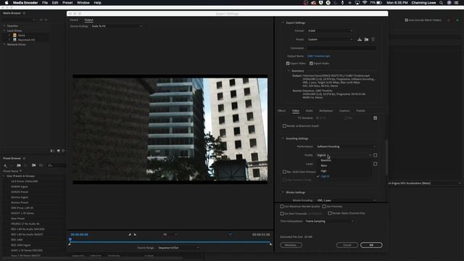Click the Create New Preset plus icon
464x261 pixels.
tap(5, 165)
